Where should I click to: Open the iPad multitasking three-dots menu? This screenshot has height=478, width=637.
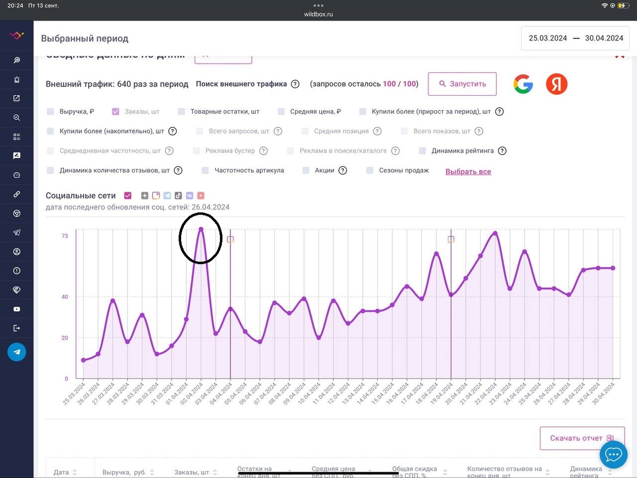coord(318,5)
